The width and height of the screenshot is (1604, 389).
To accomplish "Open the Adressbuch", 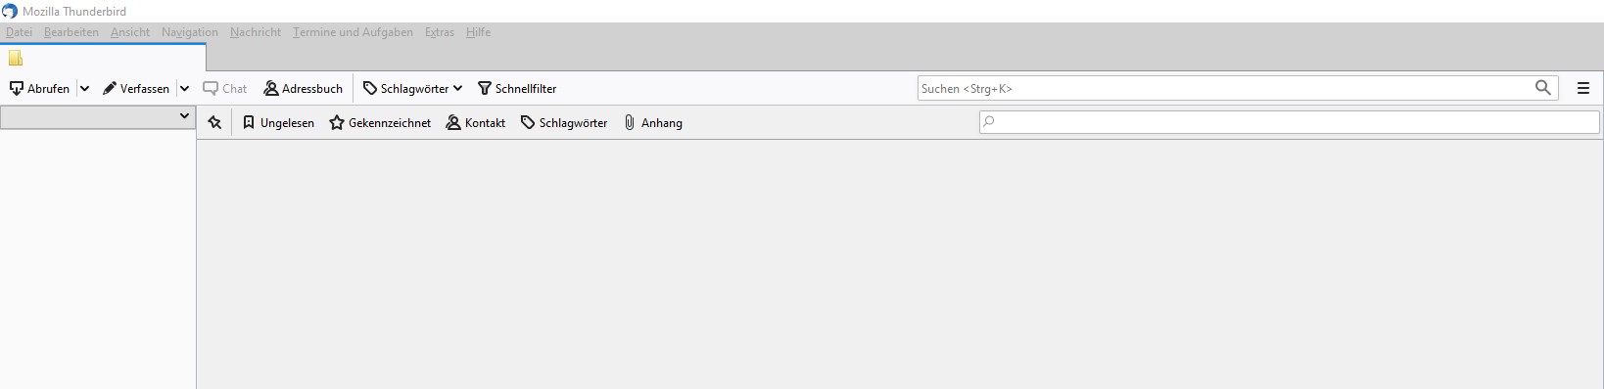I will tap(304, 88).
